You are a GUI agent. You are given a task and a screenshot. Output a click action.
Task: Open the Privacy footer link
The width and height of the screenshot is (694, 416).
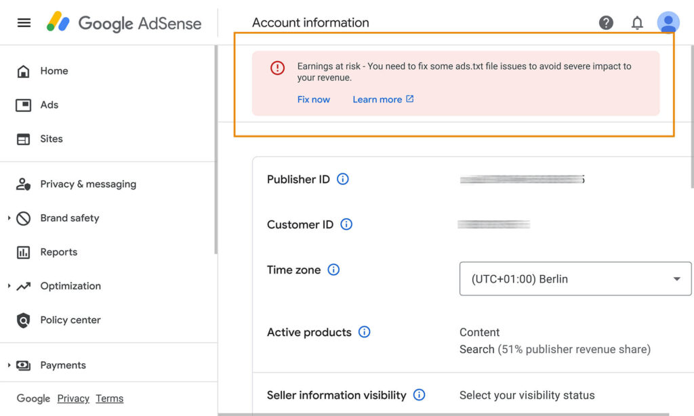click(x=73, y=398)
